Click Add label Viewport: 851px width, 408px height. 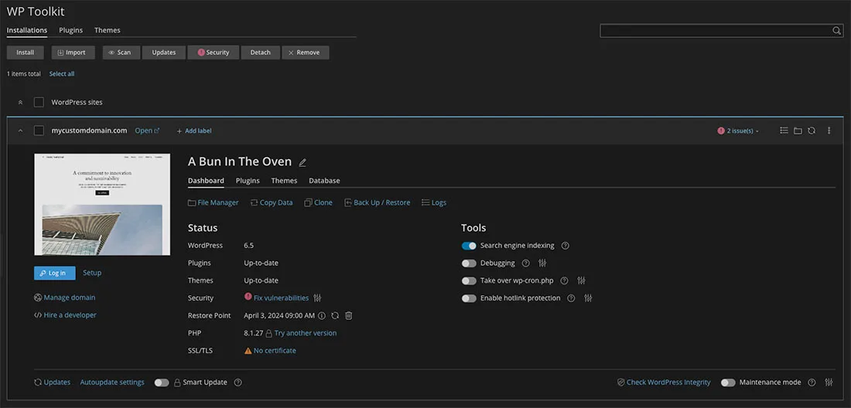coord(194,131)
